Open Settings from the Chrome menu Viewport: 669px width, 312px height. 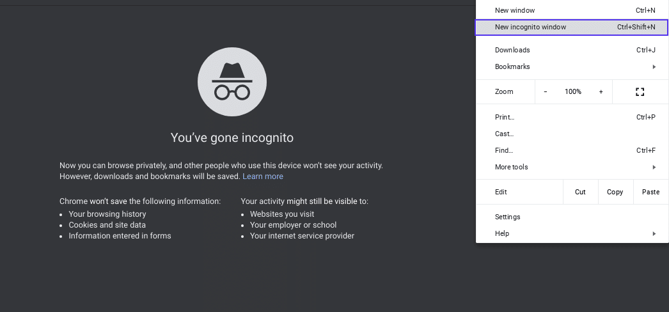[x=508, y=217]
